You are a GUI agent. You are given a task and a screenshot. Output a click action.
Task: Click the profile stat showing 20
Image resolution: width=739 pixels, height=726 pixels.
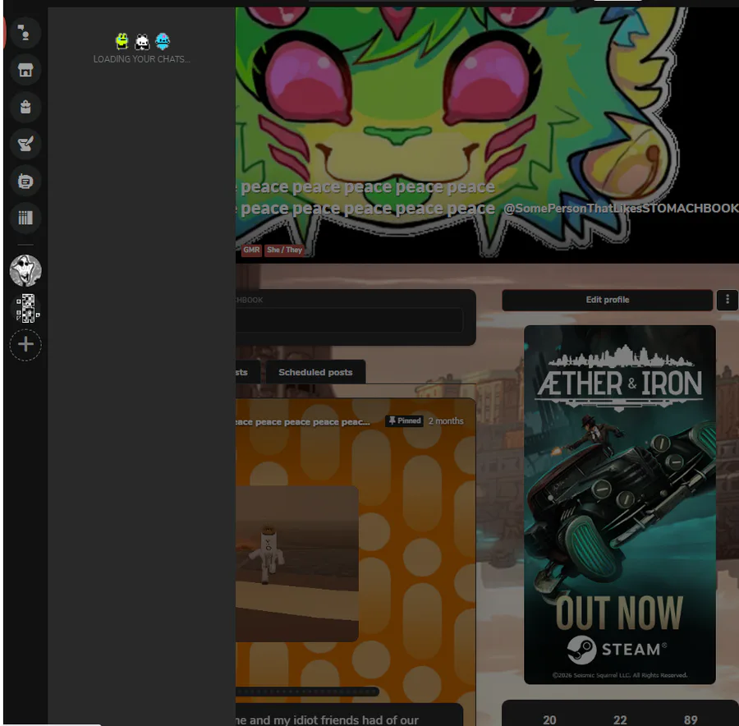(x=549, y=720)
